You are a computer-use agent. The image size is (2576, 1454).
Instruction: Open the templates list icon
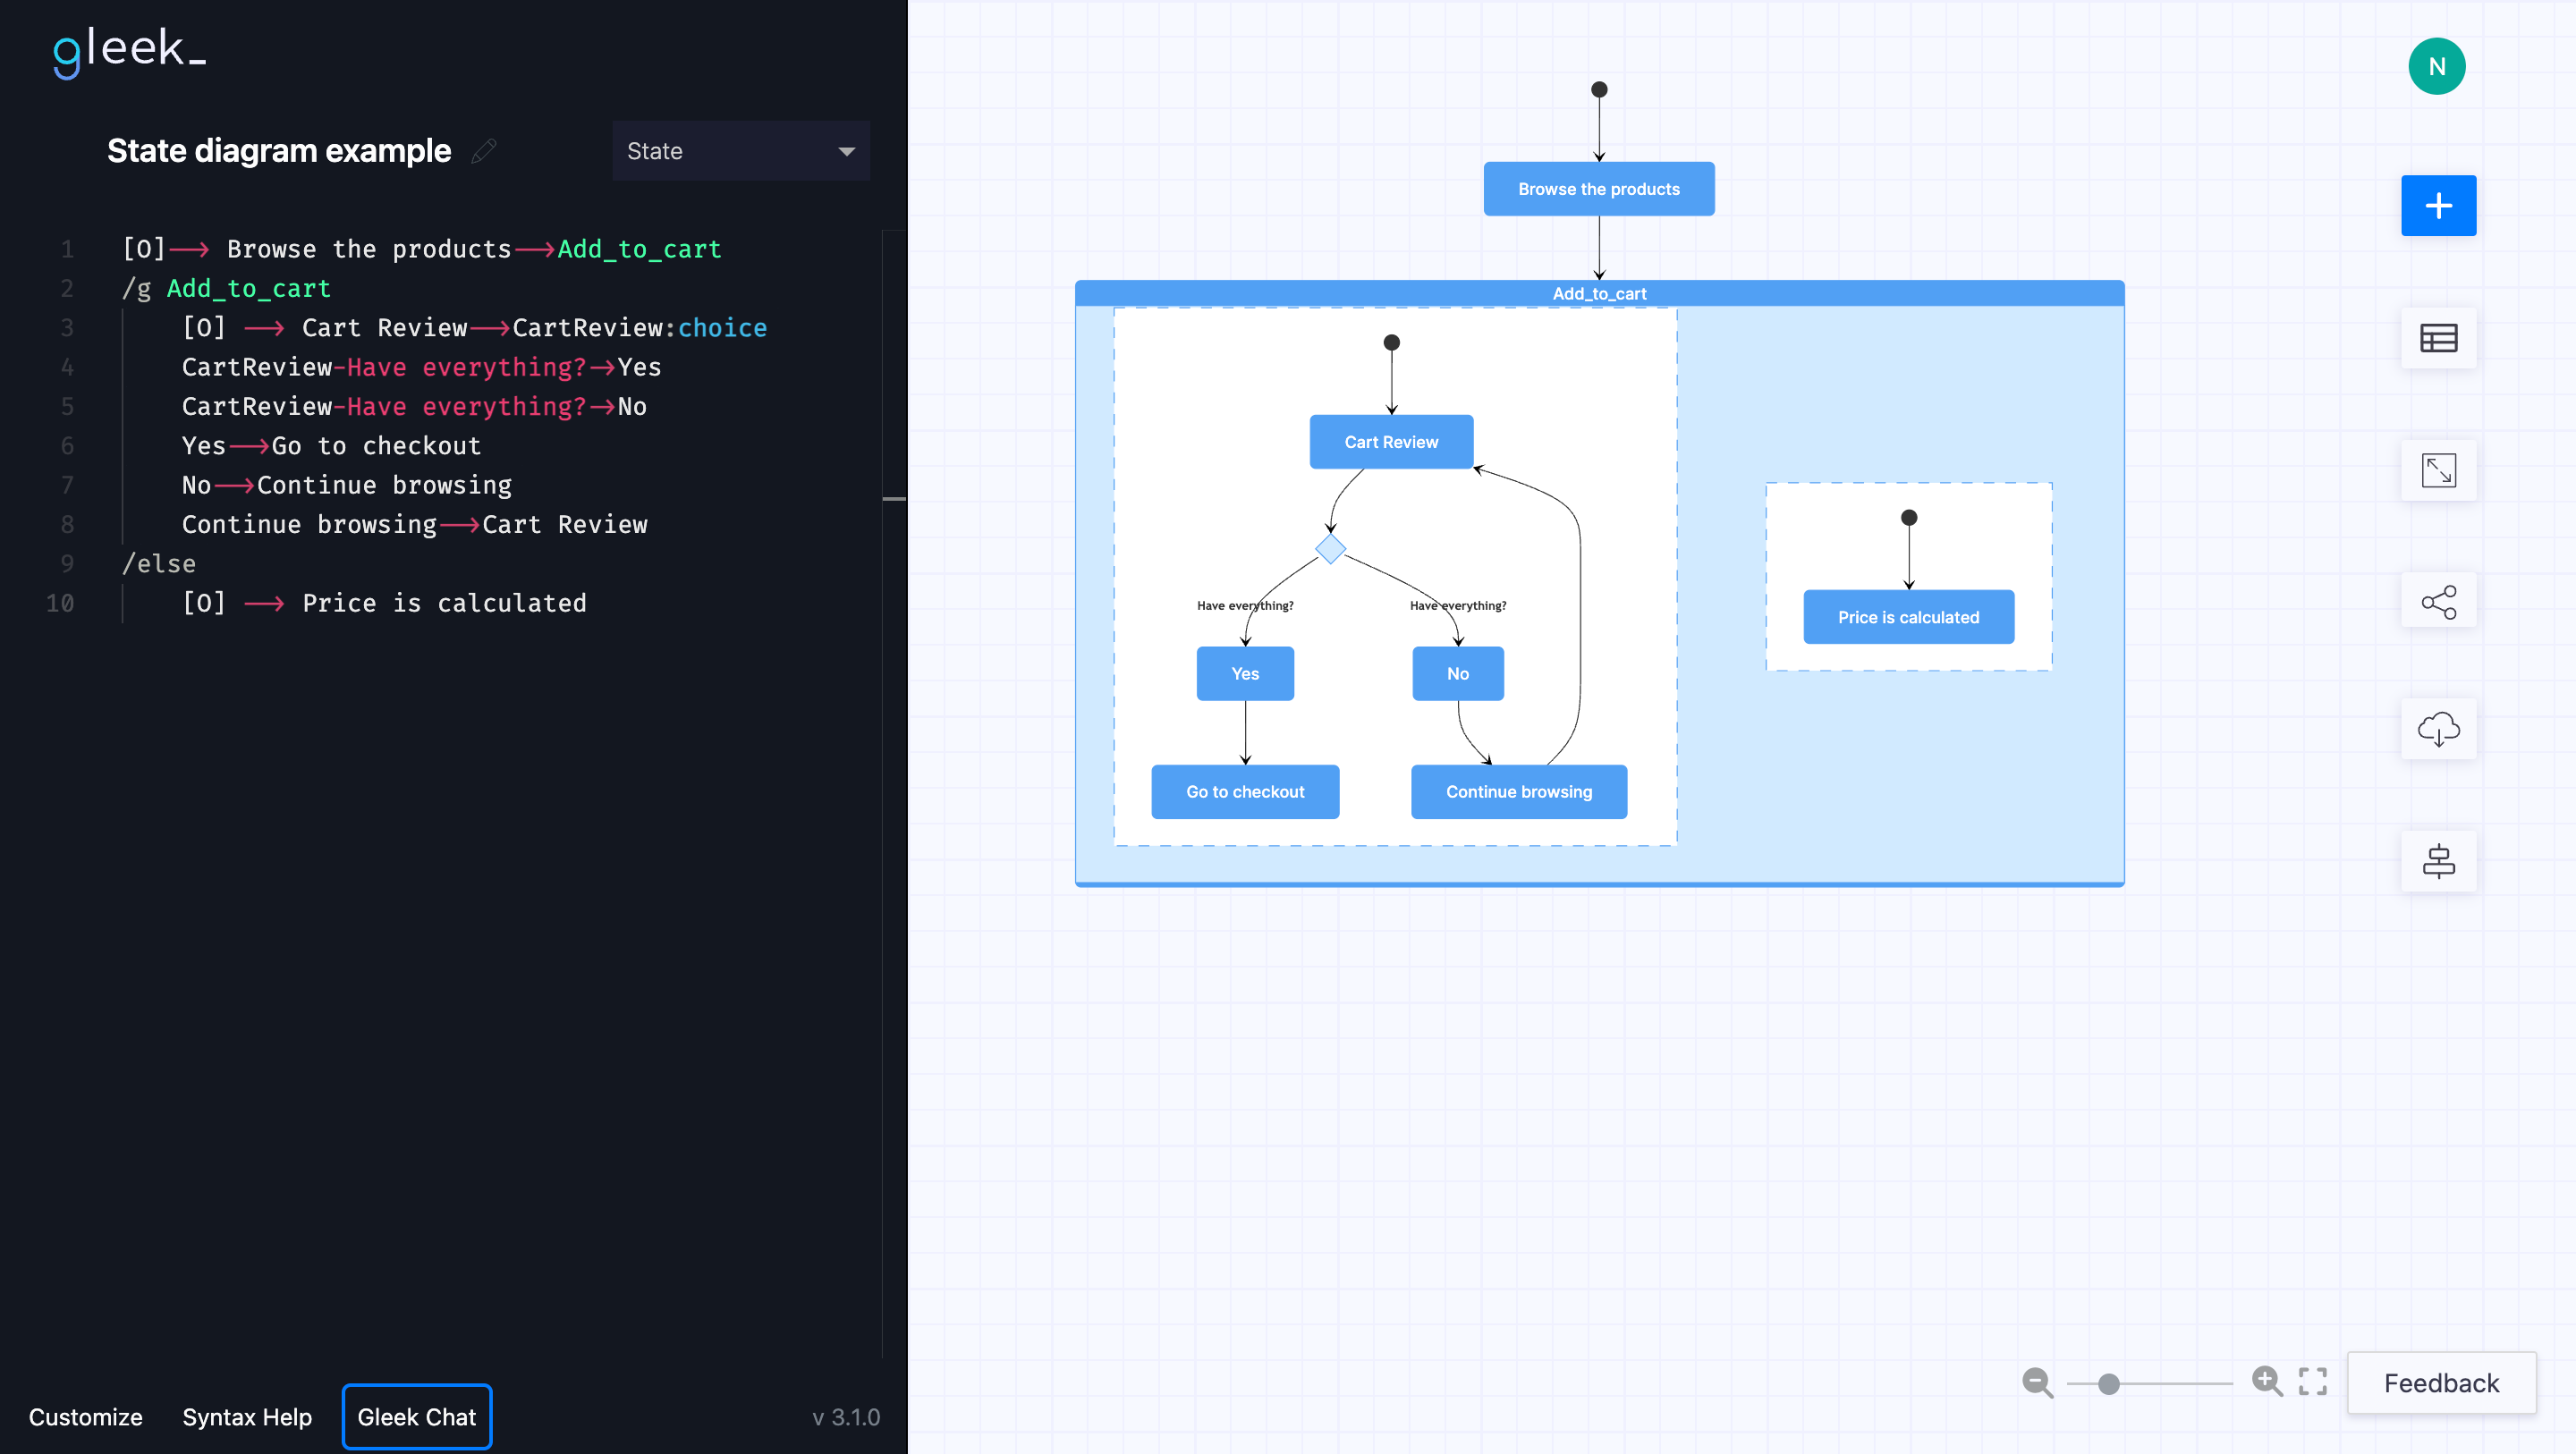(2438, 338)
